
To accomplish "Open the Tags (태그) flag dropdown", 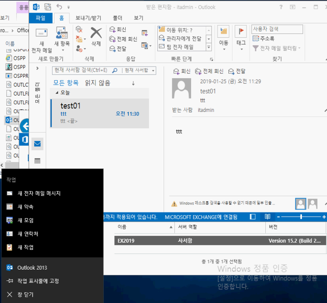I will point(241,38).
